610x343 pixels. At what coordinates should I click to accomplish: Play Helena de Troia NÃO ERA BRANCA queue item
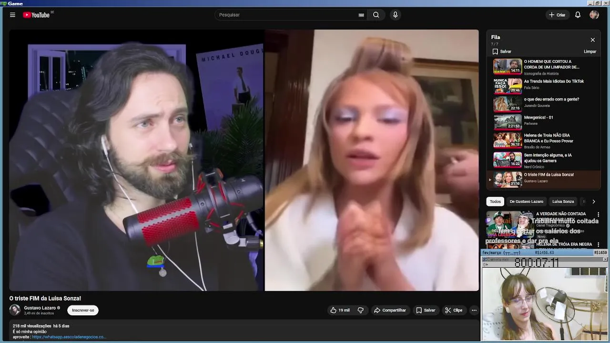coord(543,141)
